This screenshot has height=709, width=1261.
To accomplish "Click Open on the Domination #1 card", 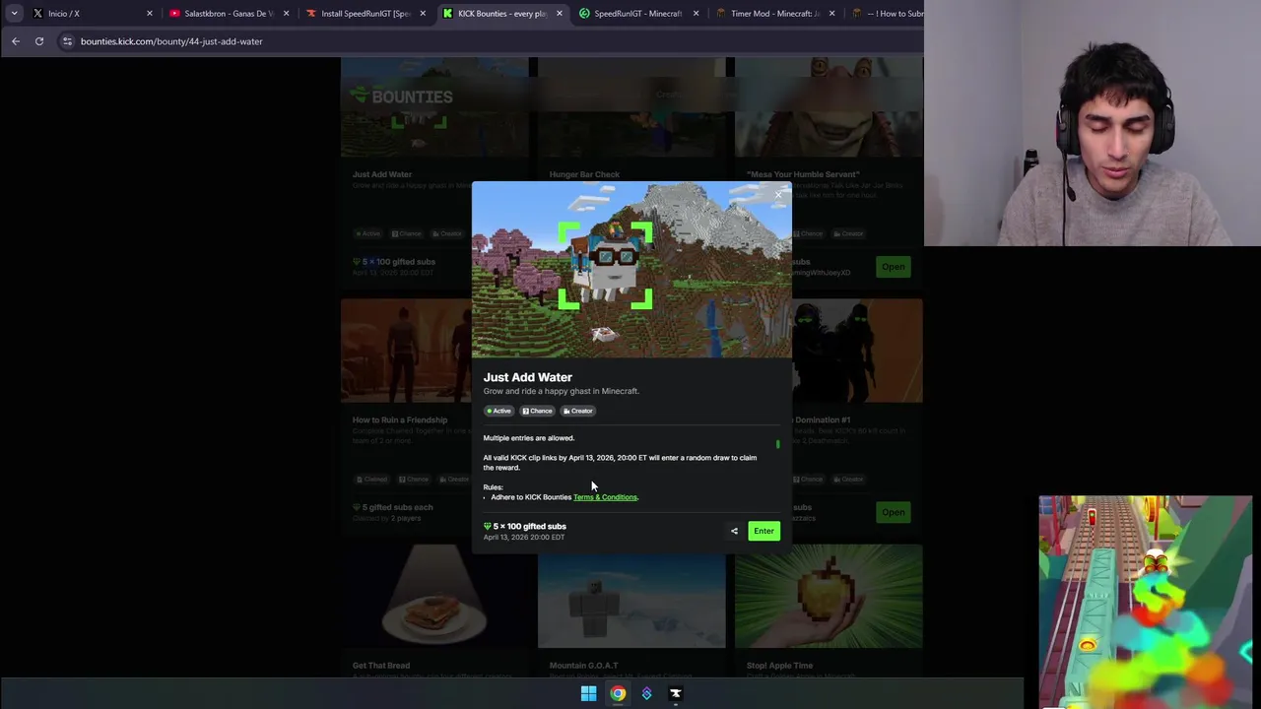I will (x=893, y=512).
